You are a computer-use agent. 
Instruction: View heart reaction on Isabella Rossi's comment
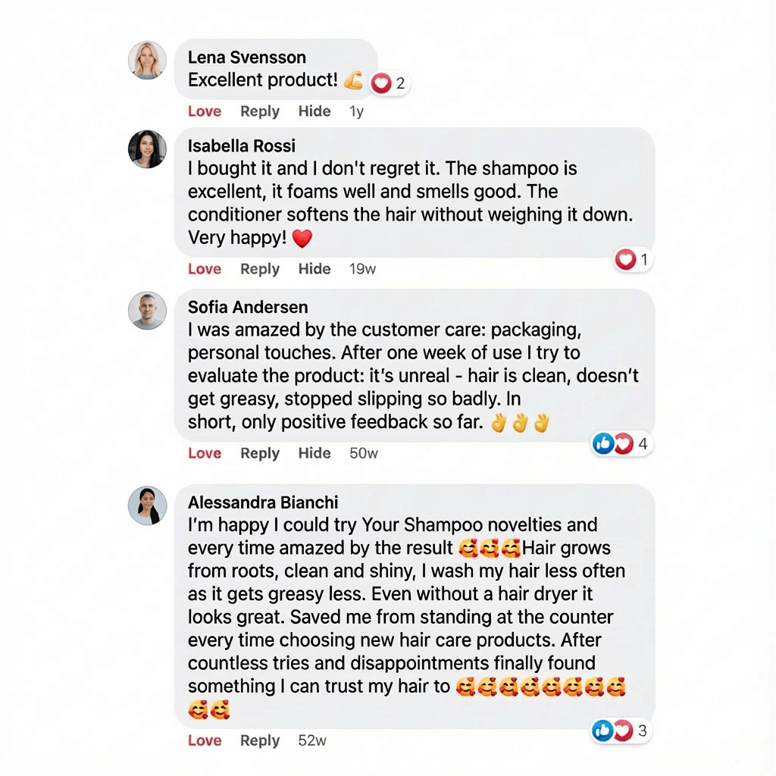pos(633,260)
